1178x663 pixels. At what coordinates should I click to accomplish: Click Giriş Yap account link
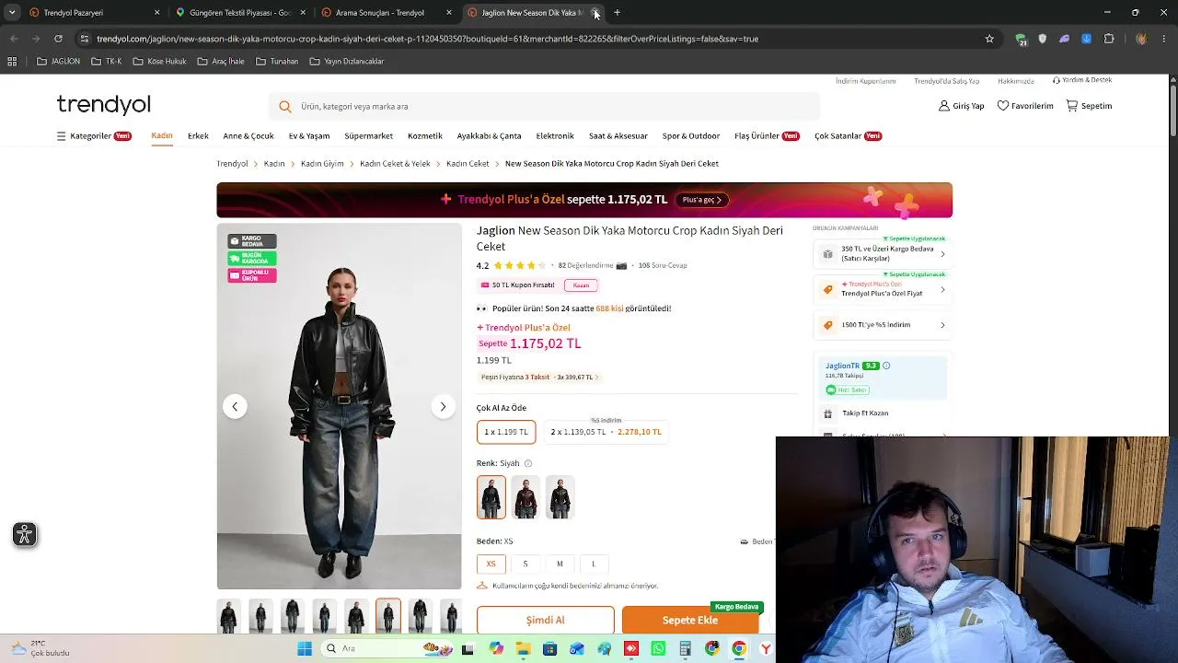(x=961, y=106)
